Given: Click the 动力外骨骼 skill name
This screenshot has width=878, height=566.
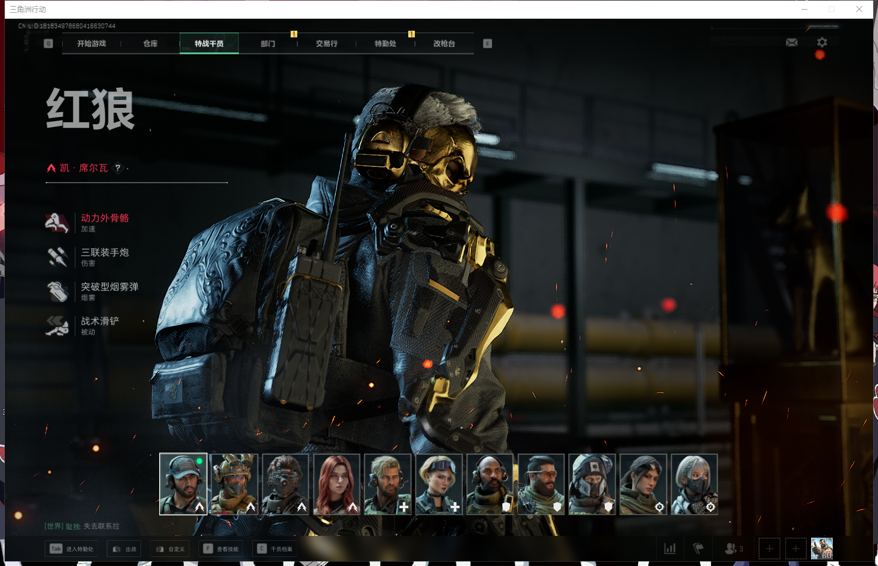Looking at the screenshot, I should coord(105,218).
